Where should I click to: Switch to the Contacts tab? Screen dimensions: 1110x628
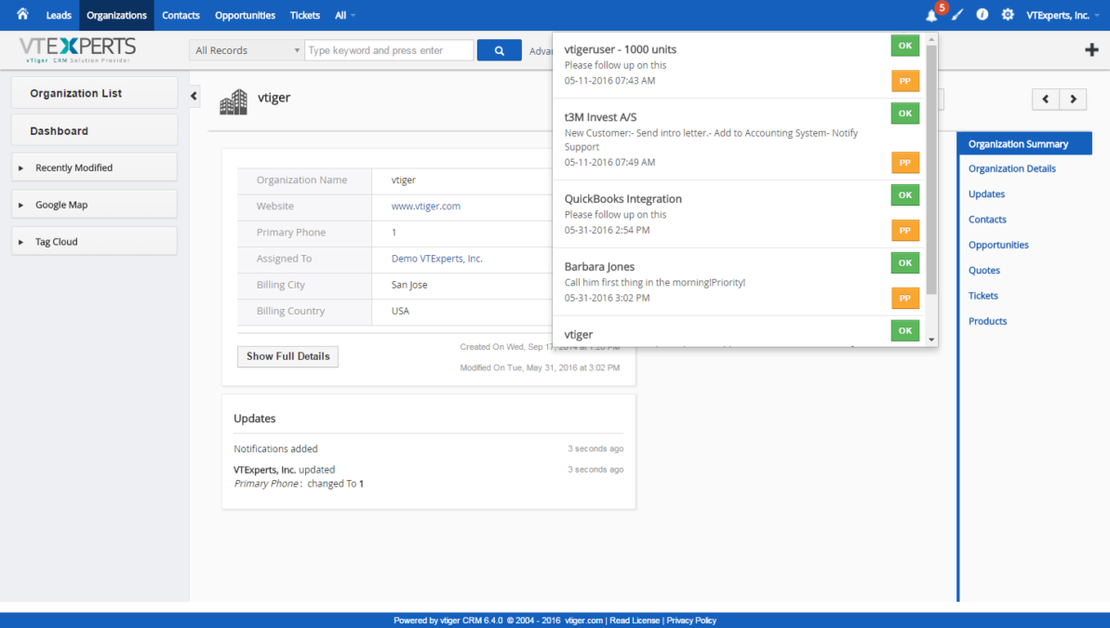tap(181, 16)
